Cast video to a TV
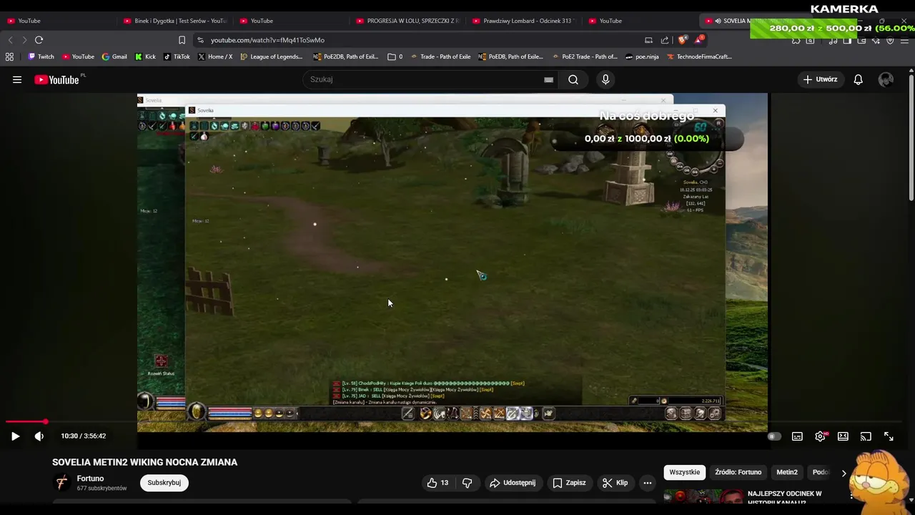This screenshot has height=515, width=915. click(866, 436)
